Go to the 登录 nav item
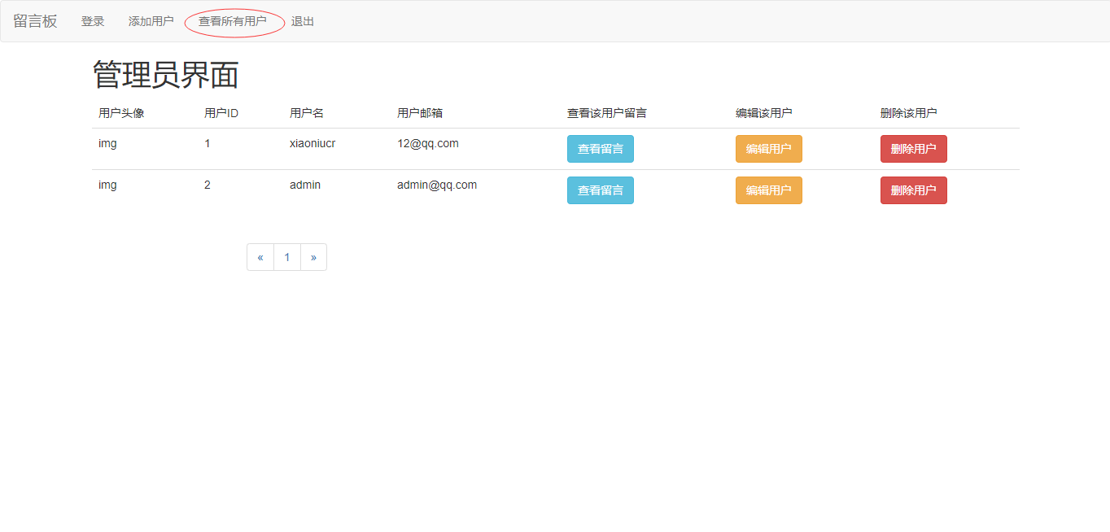This screenshot has width=1110, height=532. click(93, 21)
